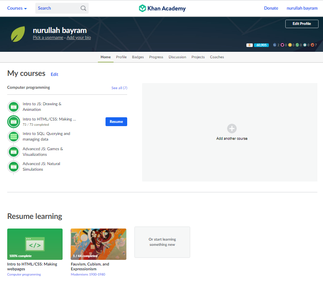Switch to the Home tab
Image resolution: width=323 pixels, height=294 pixels.
coord(106,57)
